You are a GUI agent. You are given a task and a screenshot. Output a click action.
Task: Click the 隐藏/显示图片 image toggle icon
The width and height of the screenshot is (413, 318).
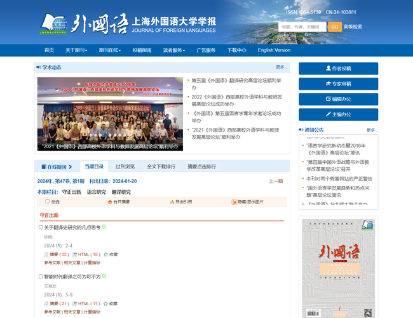click(x=234, y=202)
